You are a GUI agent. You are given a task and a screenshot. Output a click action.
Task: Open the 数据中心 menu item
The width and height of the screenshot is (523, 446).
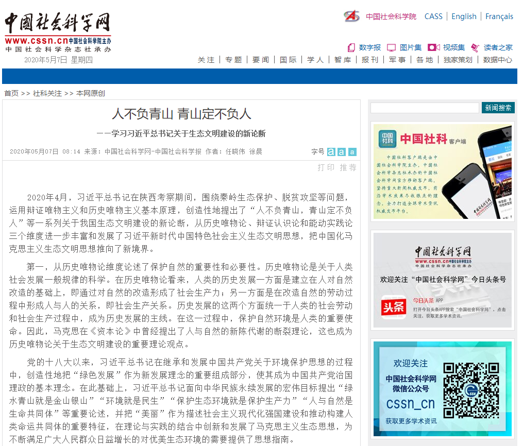[497, 60]
